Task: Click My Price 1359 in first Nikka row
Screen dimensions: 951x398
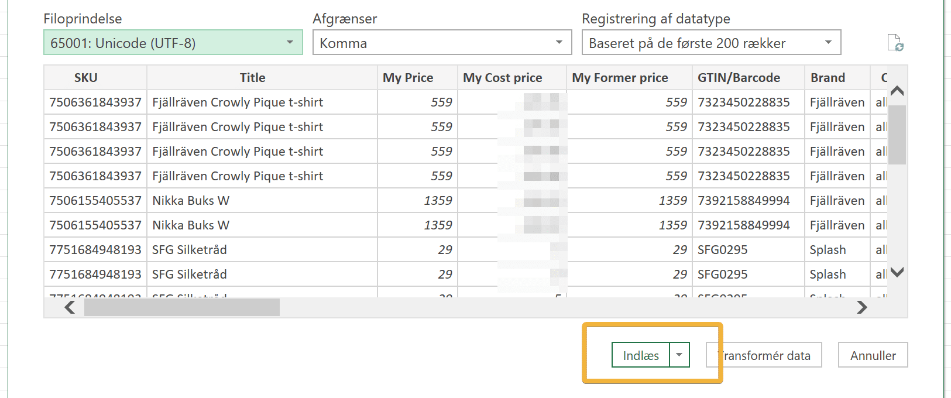Action: (x=417, y=201)
